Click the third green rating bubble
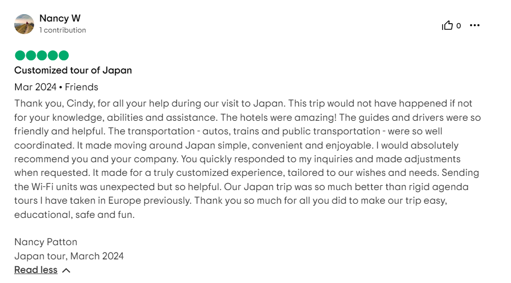Screen dimensions: 511x283 tap(41, 55)
